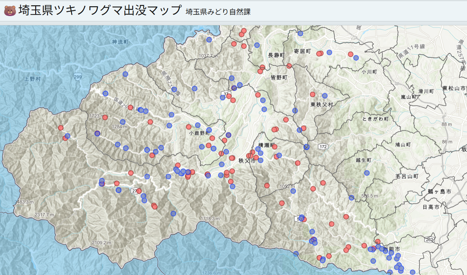Click the route 172 road shield
The image size is (467, 275).
(323, 147)
